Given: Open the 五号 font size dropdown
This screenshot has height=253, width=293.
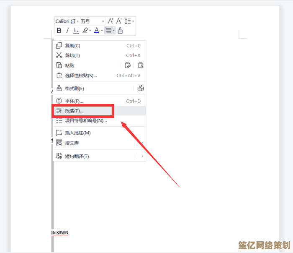Looking at the screenshot, I should [92, 21].
